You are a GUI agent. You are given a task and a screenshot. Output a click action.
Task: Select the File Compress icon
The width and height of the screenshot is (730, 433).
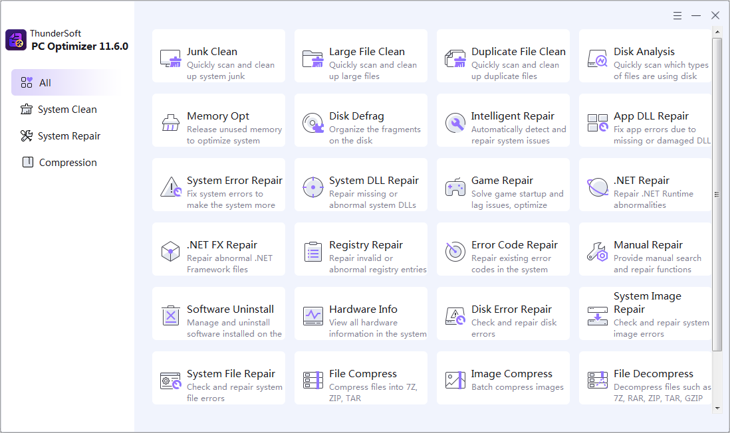point(312,380)
